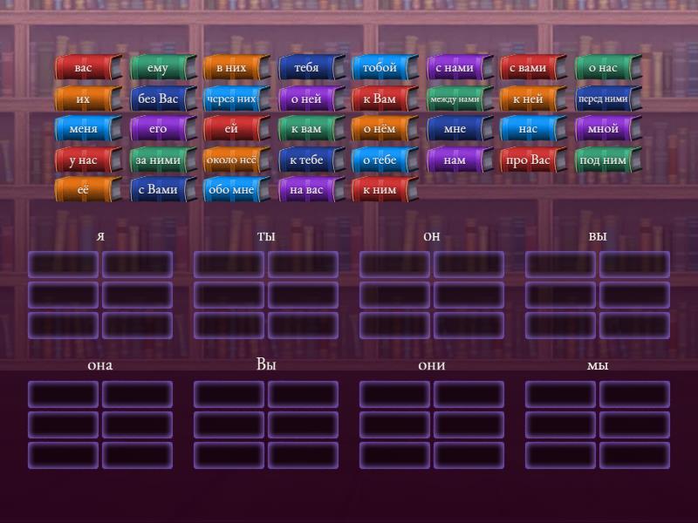Click the green 'ему' book tile
Image resolution: width=698 pixels, height=523 pixels.
point(159,68)
